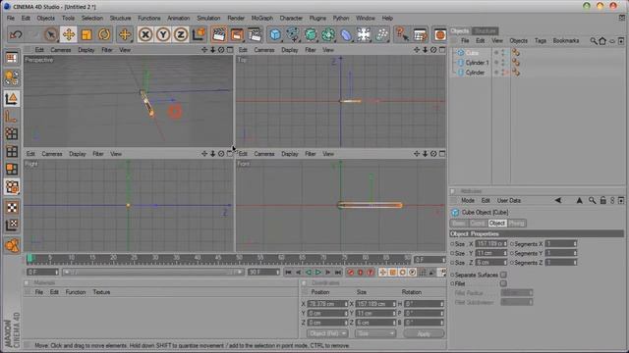
Task: Toggle the X axis lock
Action: (145, 35)
